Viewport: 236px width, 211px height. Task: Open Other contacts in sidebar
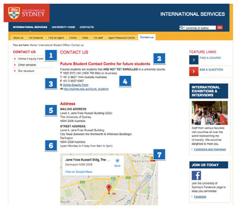click(27, 65)
